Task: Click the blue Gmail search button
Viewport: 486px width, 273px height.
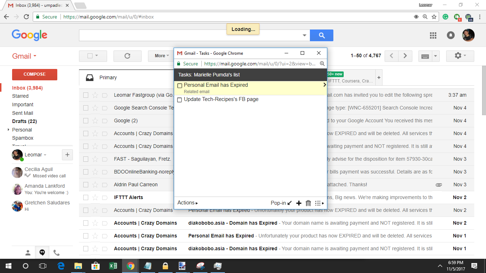Action: pyautogui.click(x=322, y=35)
